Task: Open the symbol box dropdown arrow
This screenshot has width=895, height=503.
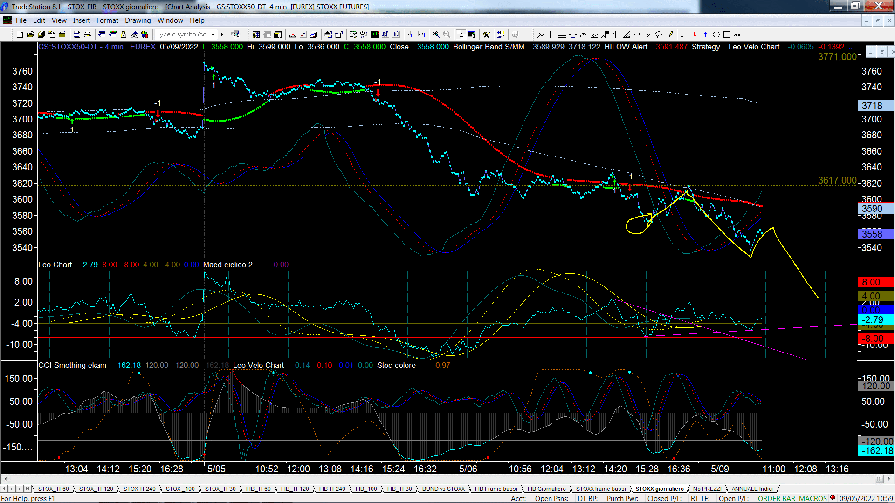Action: 213,34
